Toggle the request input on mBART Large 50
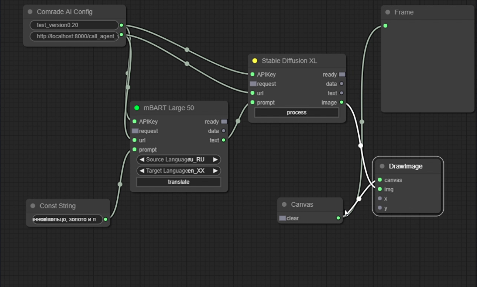 click(134, 131)
